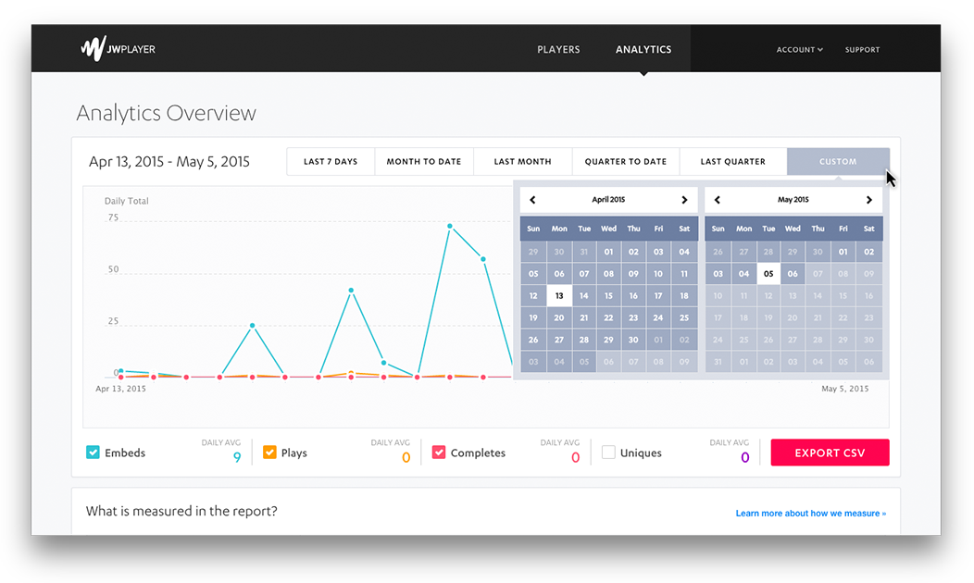Select the Custom date range tab

click(x=838, y=161)
